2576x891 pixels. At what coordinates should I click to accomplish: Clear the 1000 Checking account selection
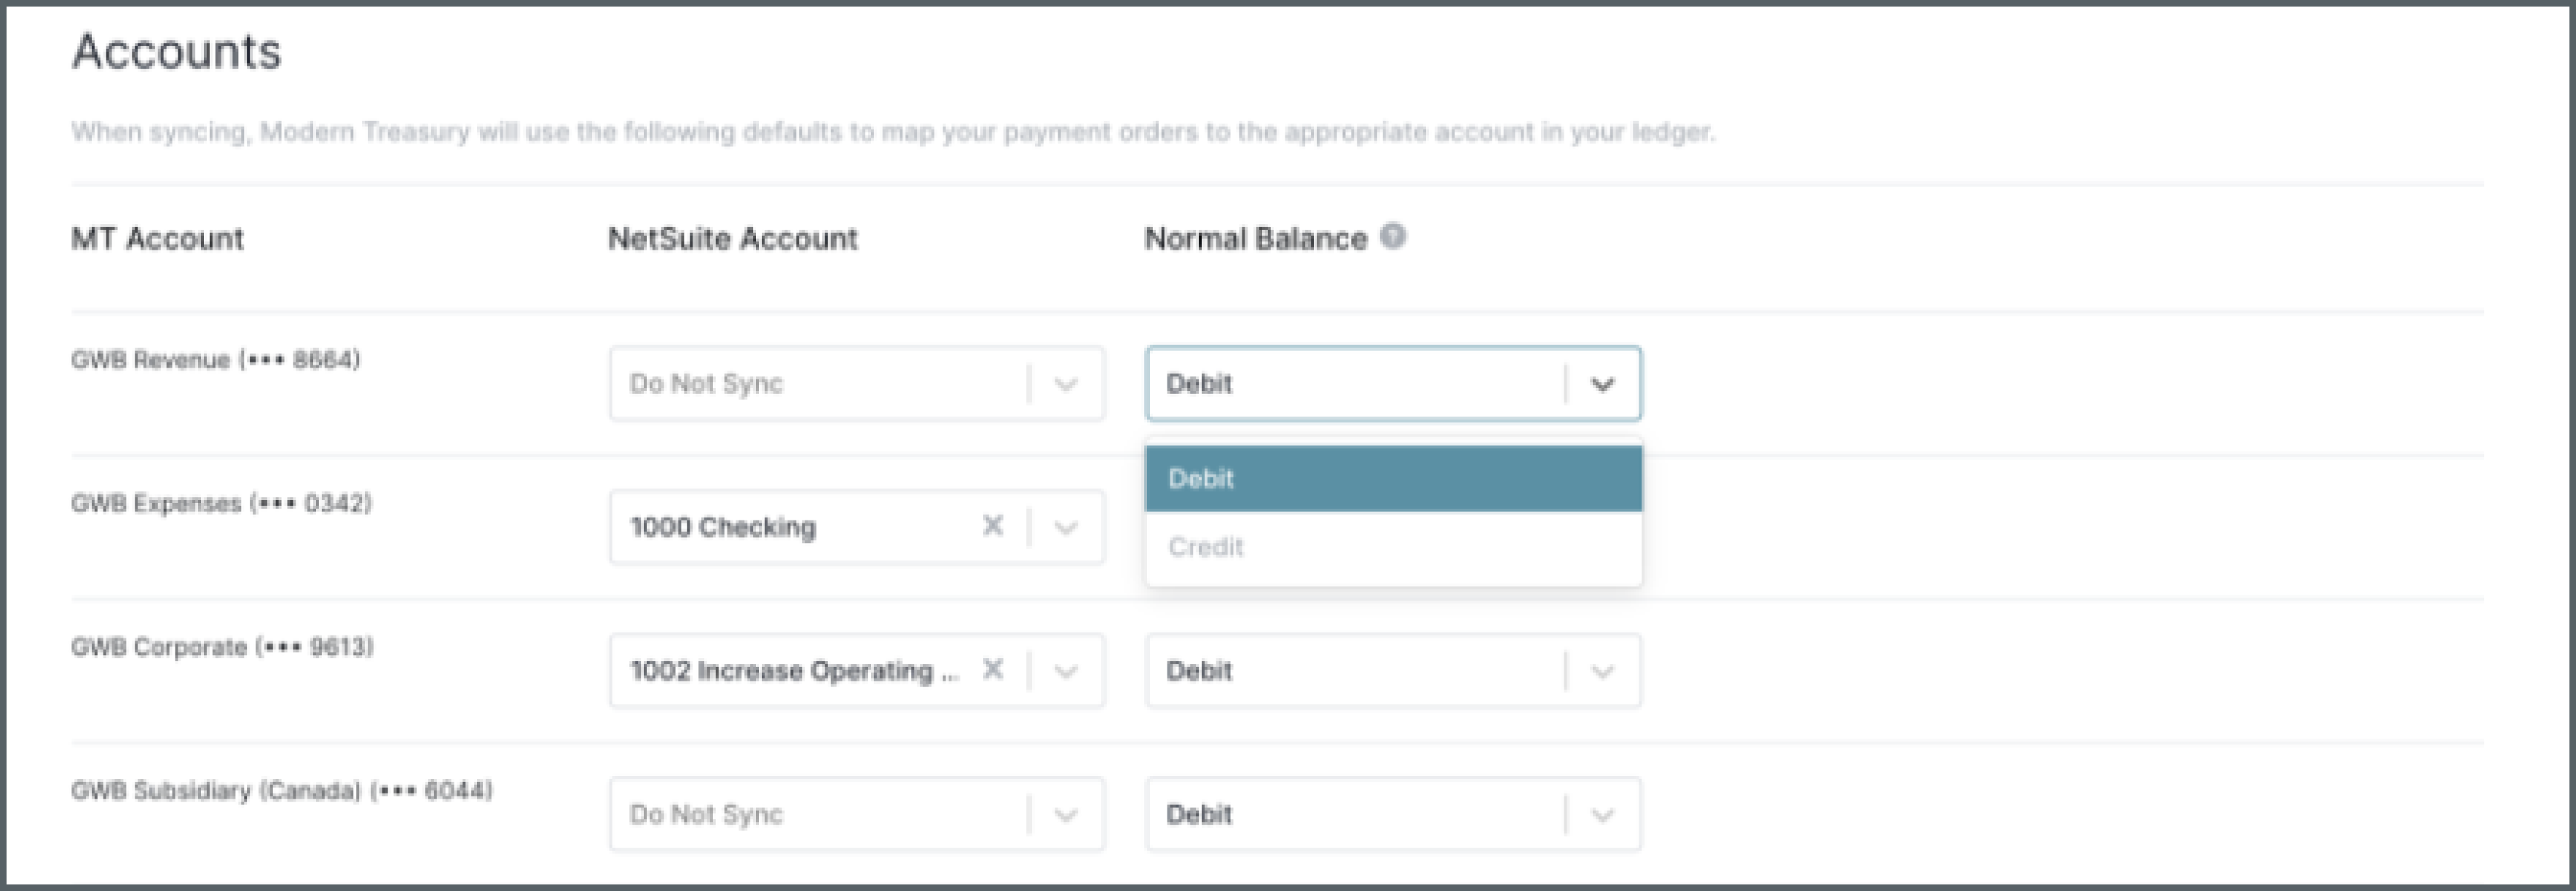(x=993, y=526)
